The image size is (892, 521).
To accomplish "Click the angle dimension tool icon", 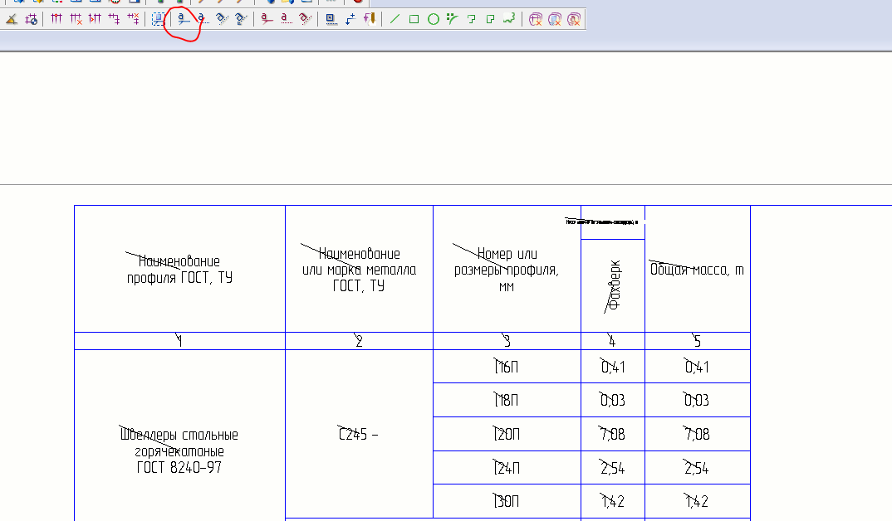I will click(x=12, y=18).
